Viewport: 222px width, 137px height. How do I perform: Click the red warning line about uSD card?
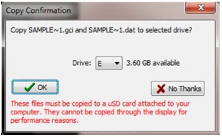100,104
